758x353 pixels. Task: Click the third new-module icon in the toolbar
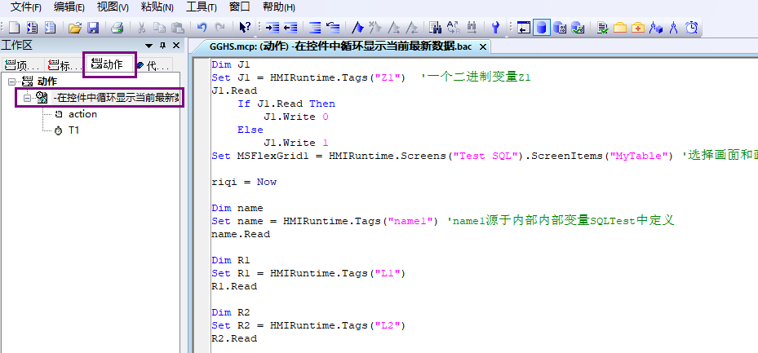(x=51, y=28)
